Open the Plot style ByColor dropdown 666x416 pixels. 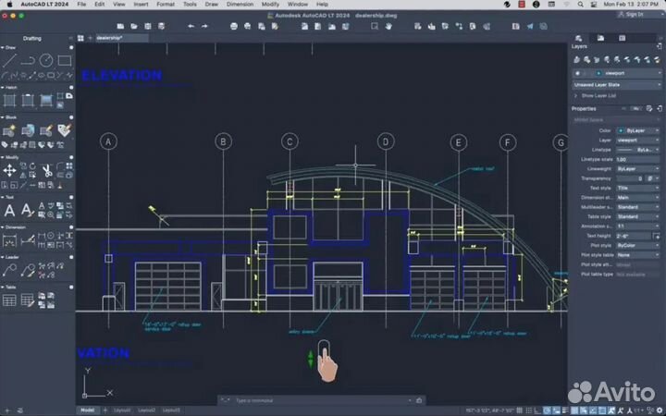pos(638,245)
